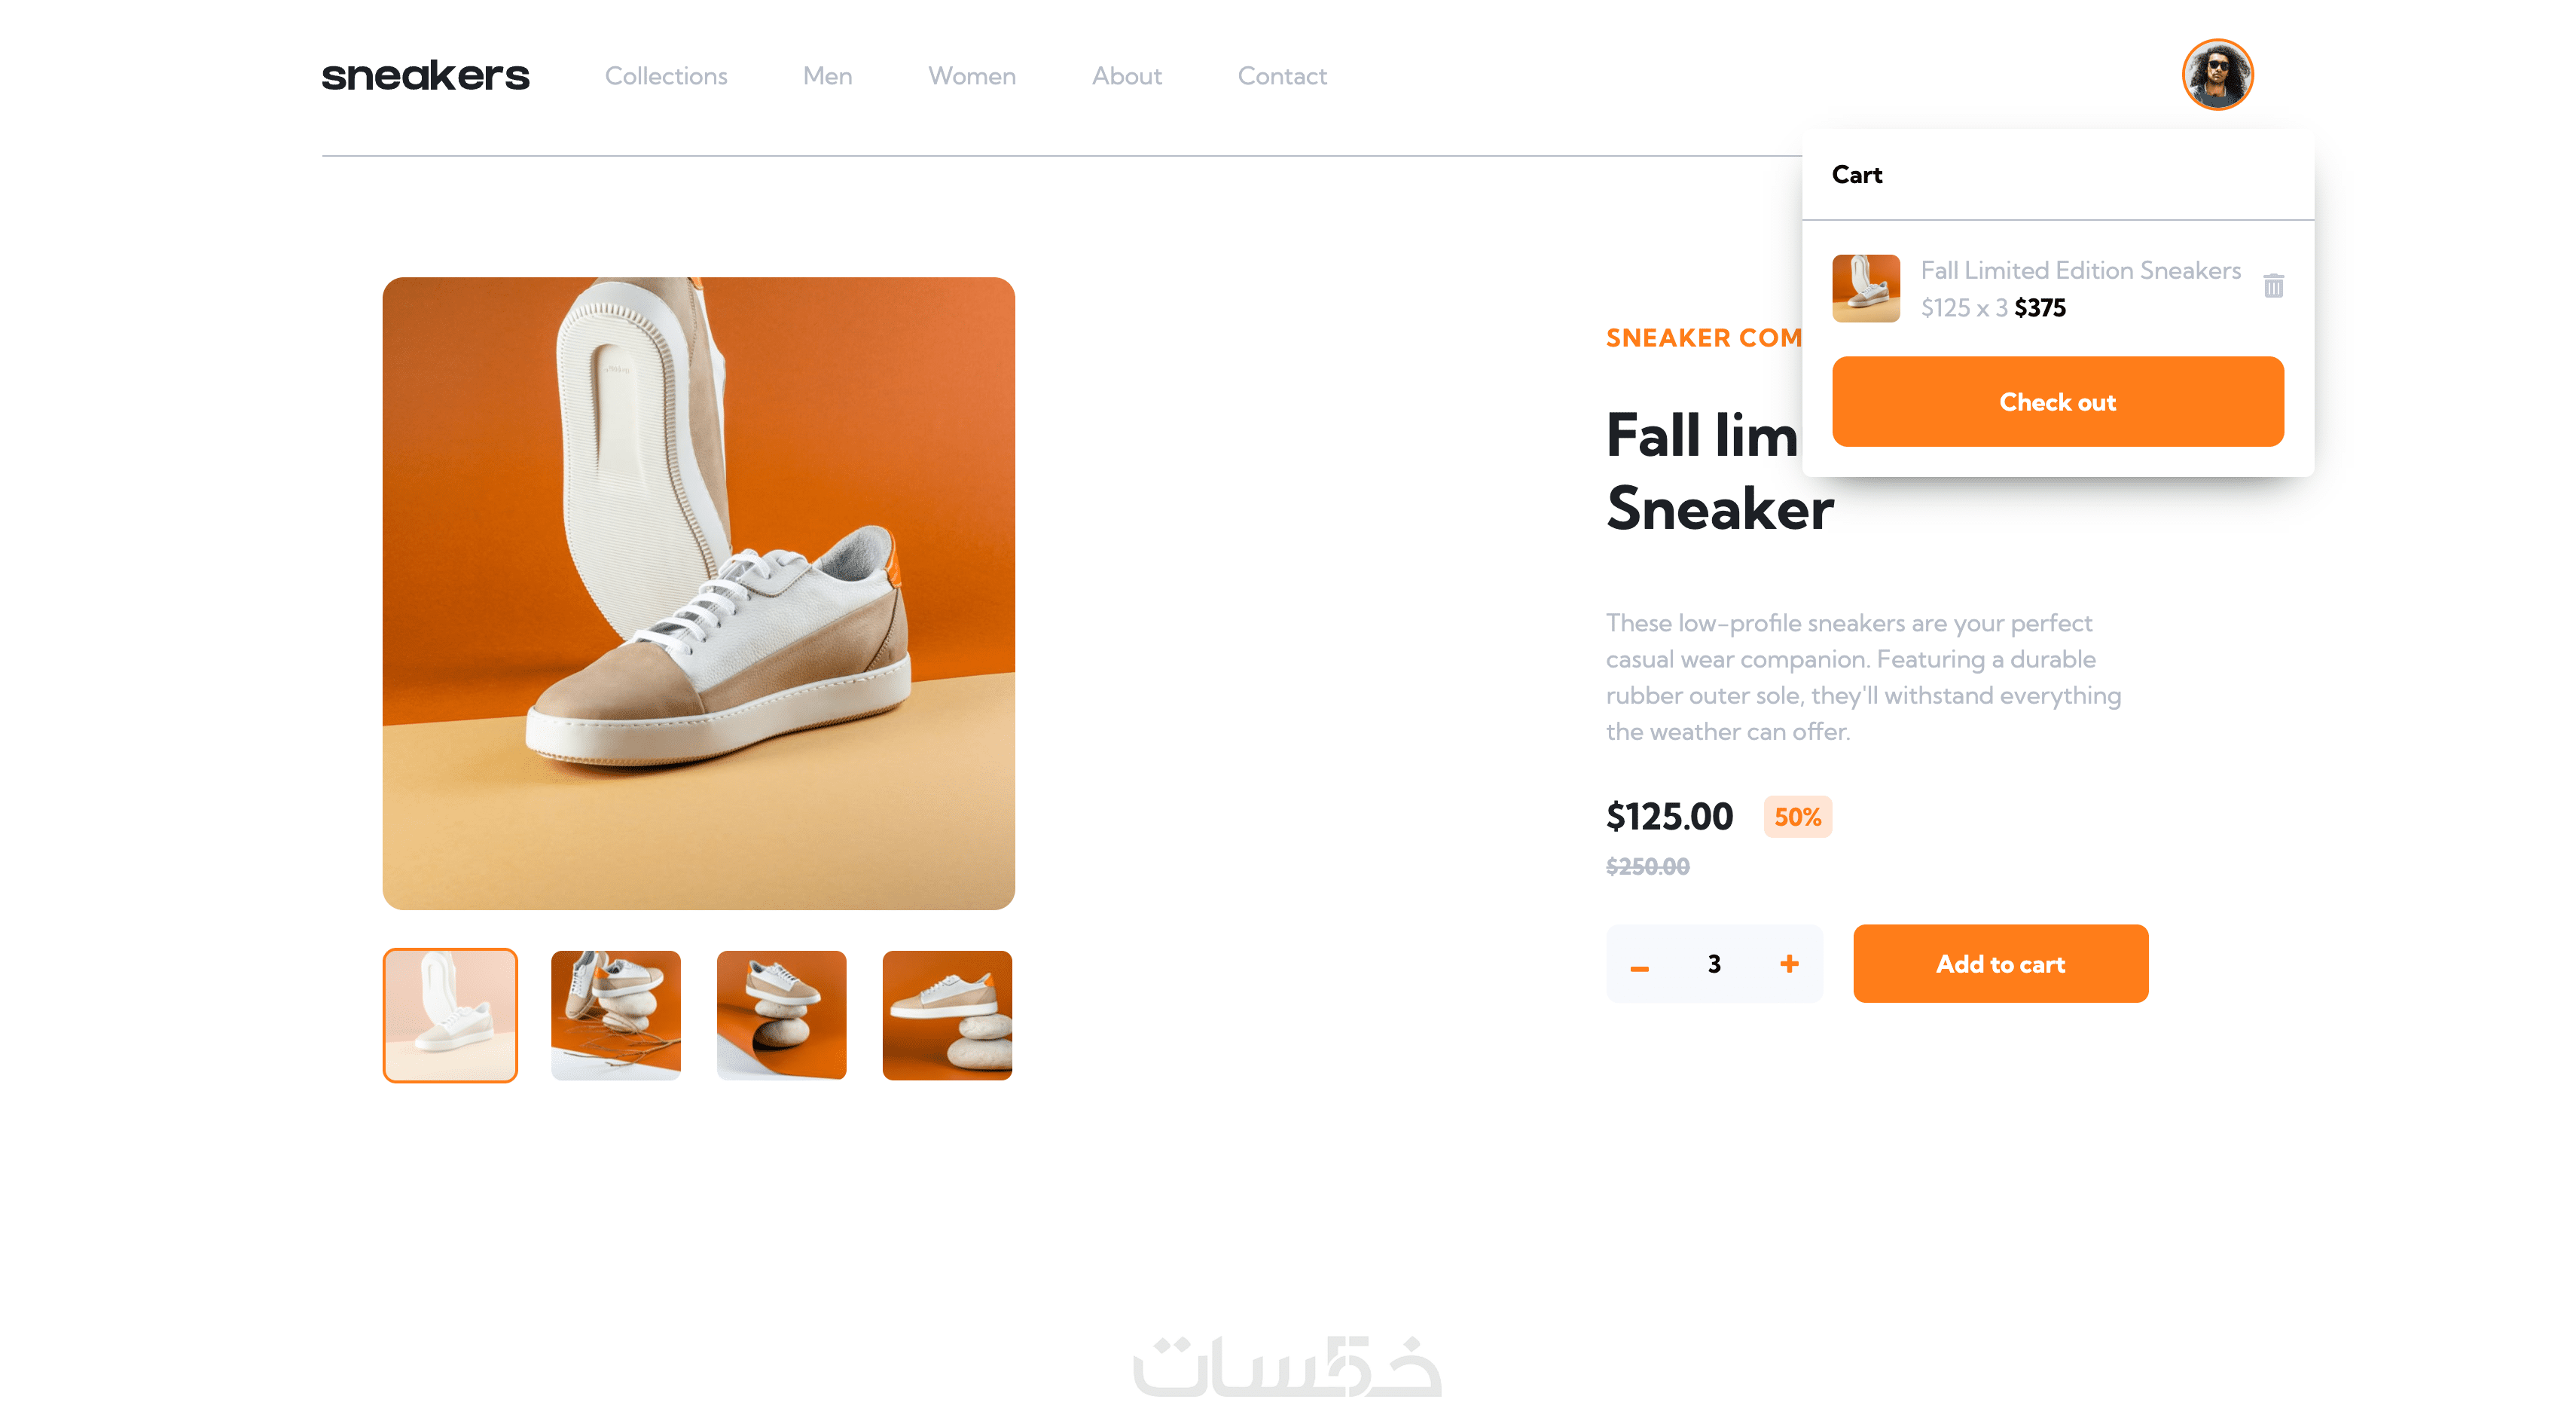2576x1427 pixels.
Task: Go to the Women section
Action: coord(972,76)
